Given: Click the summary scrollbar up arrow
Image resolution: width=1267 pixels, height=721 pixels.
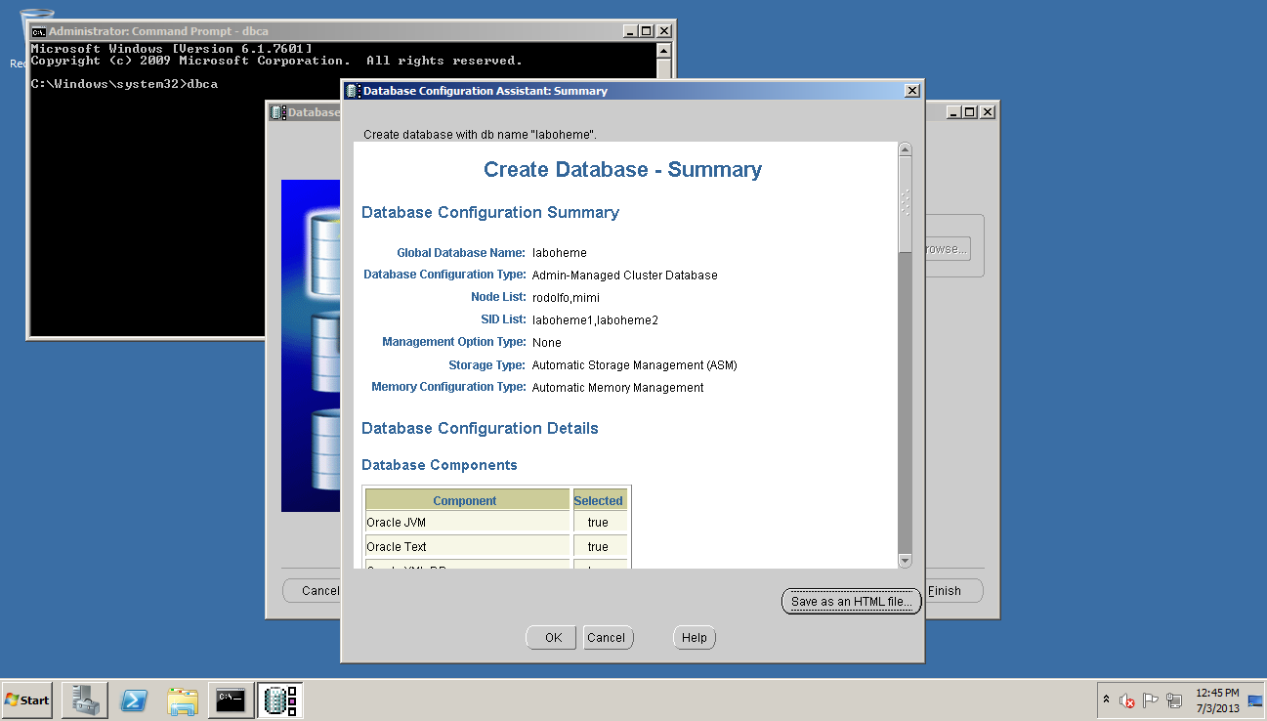Looking at the screenshot, I should click(x=905, y=150).
